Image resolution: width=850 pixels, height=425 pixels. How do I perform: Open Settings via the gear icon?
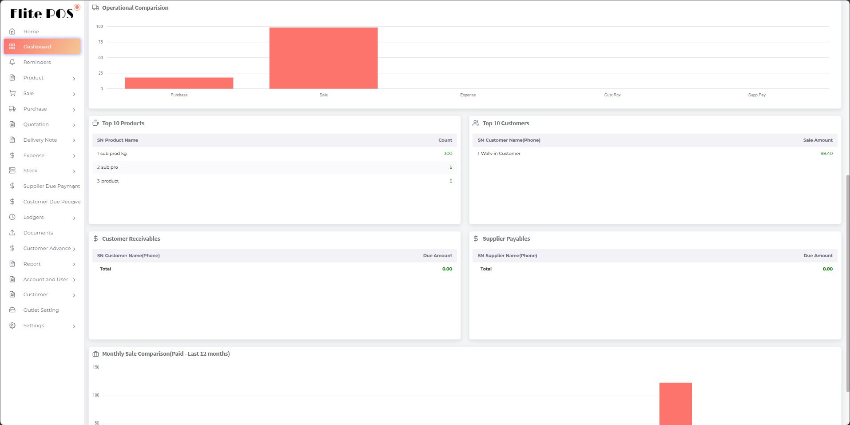coord(12,326)
